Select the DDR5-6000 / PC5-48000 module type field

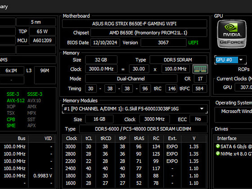coord(143,129)
